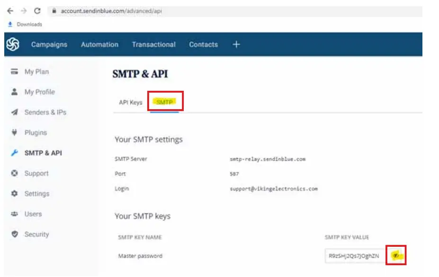Click the SMTP & API page heading
439x277 pixels.
(140, 74)
